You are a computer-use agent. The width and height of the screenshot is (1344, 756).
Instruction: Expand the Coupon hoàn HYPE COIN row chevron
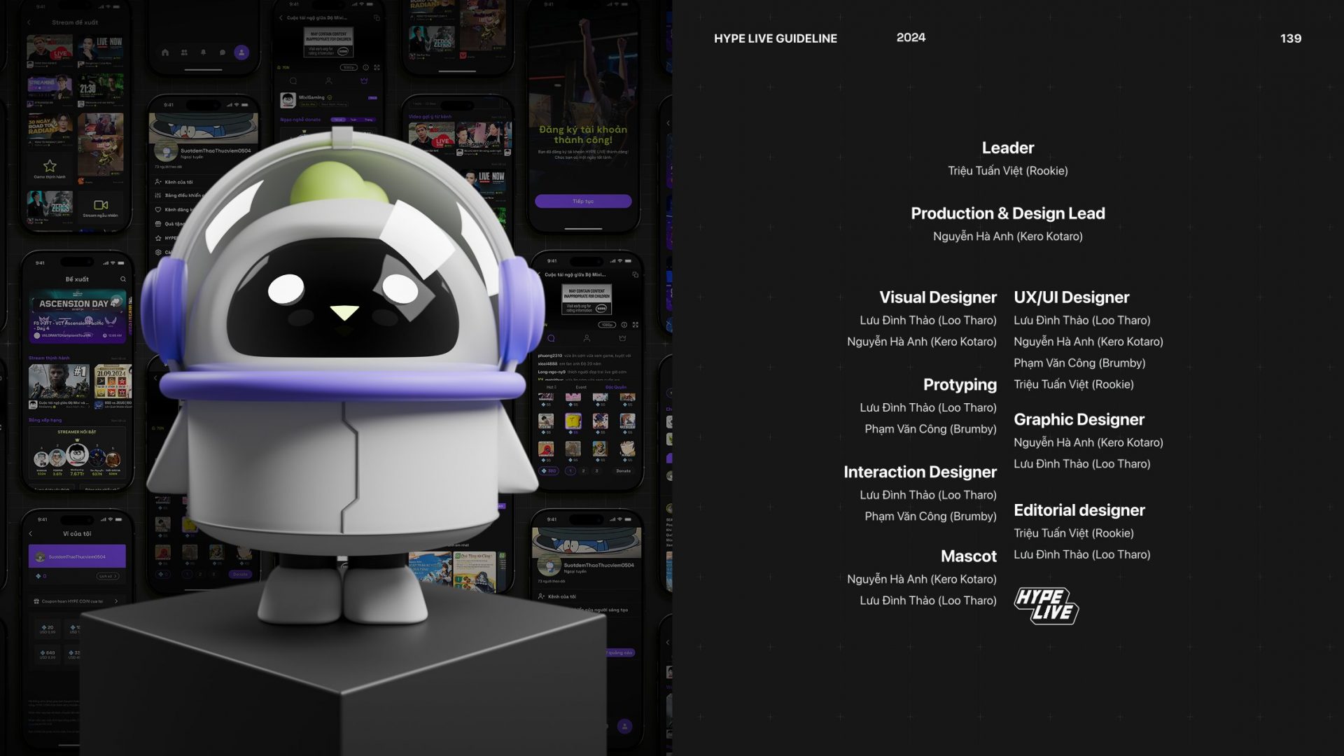click(116, 601)
